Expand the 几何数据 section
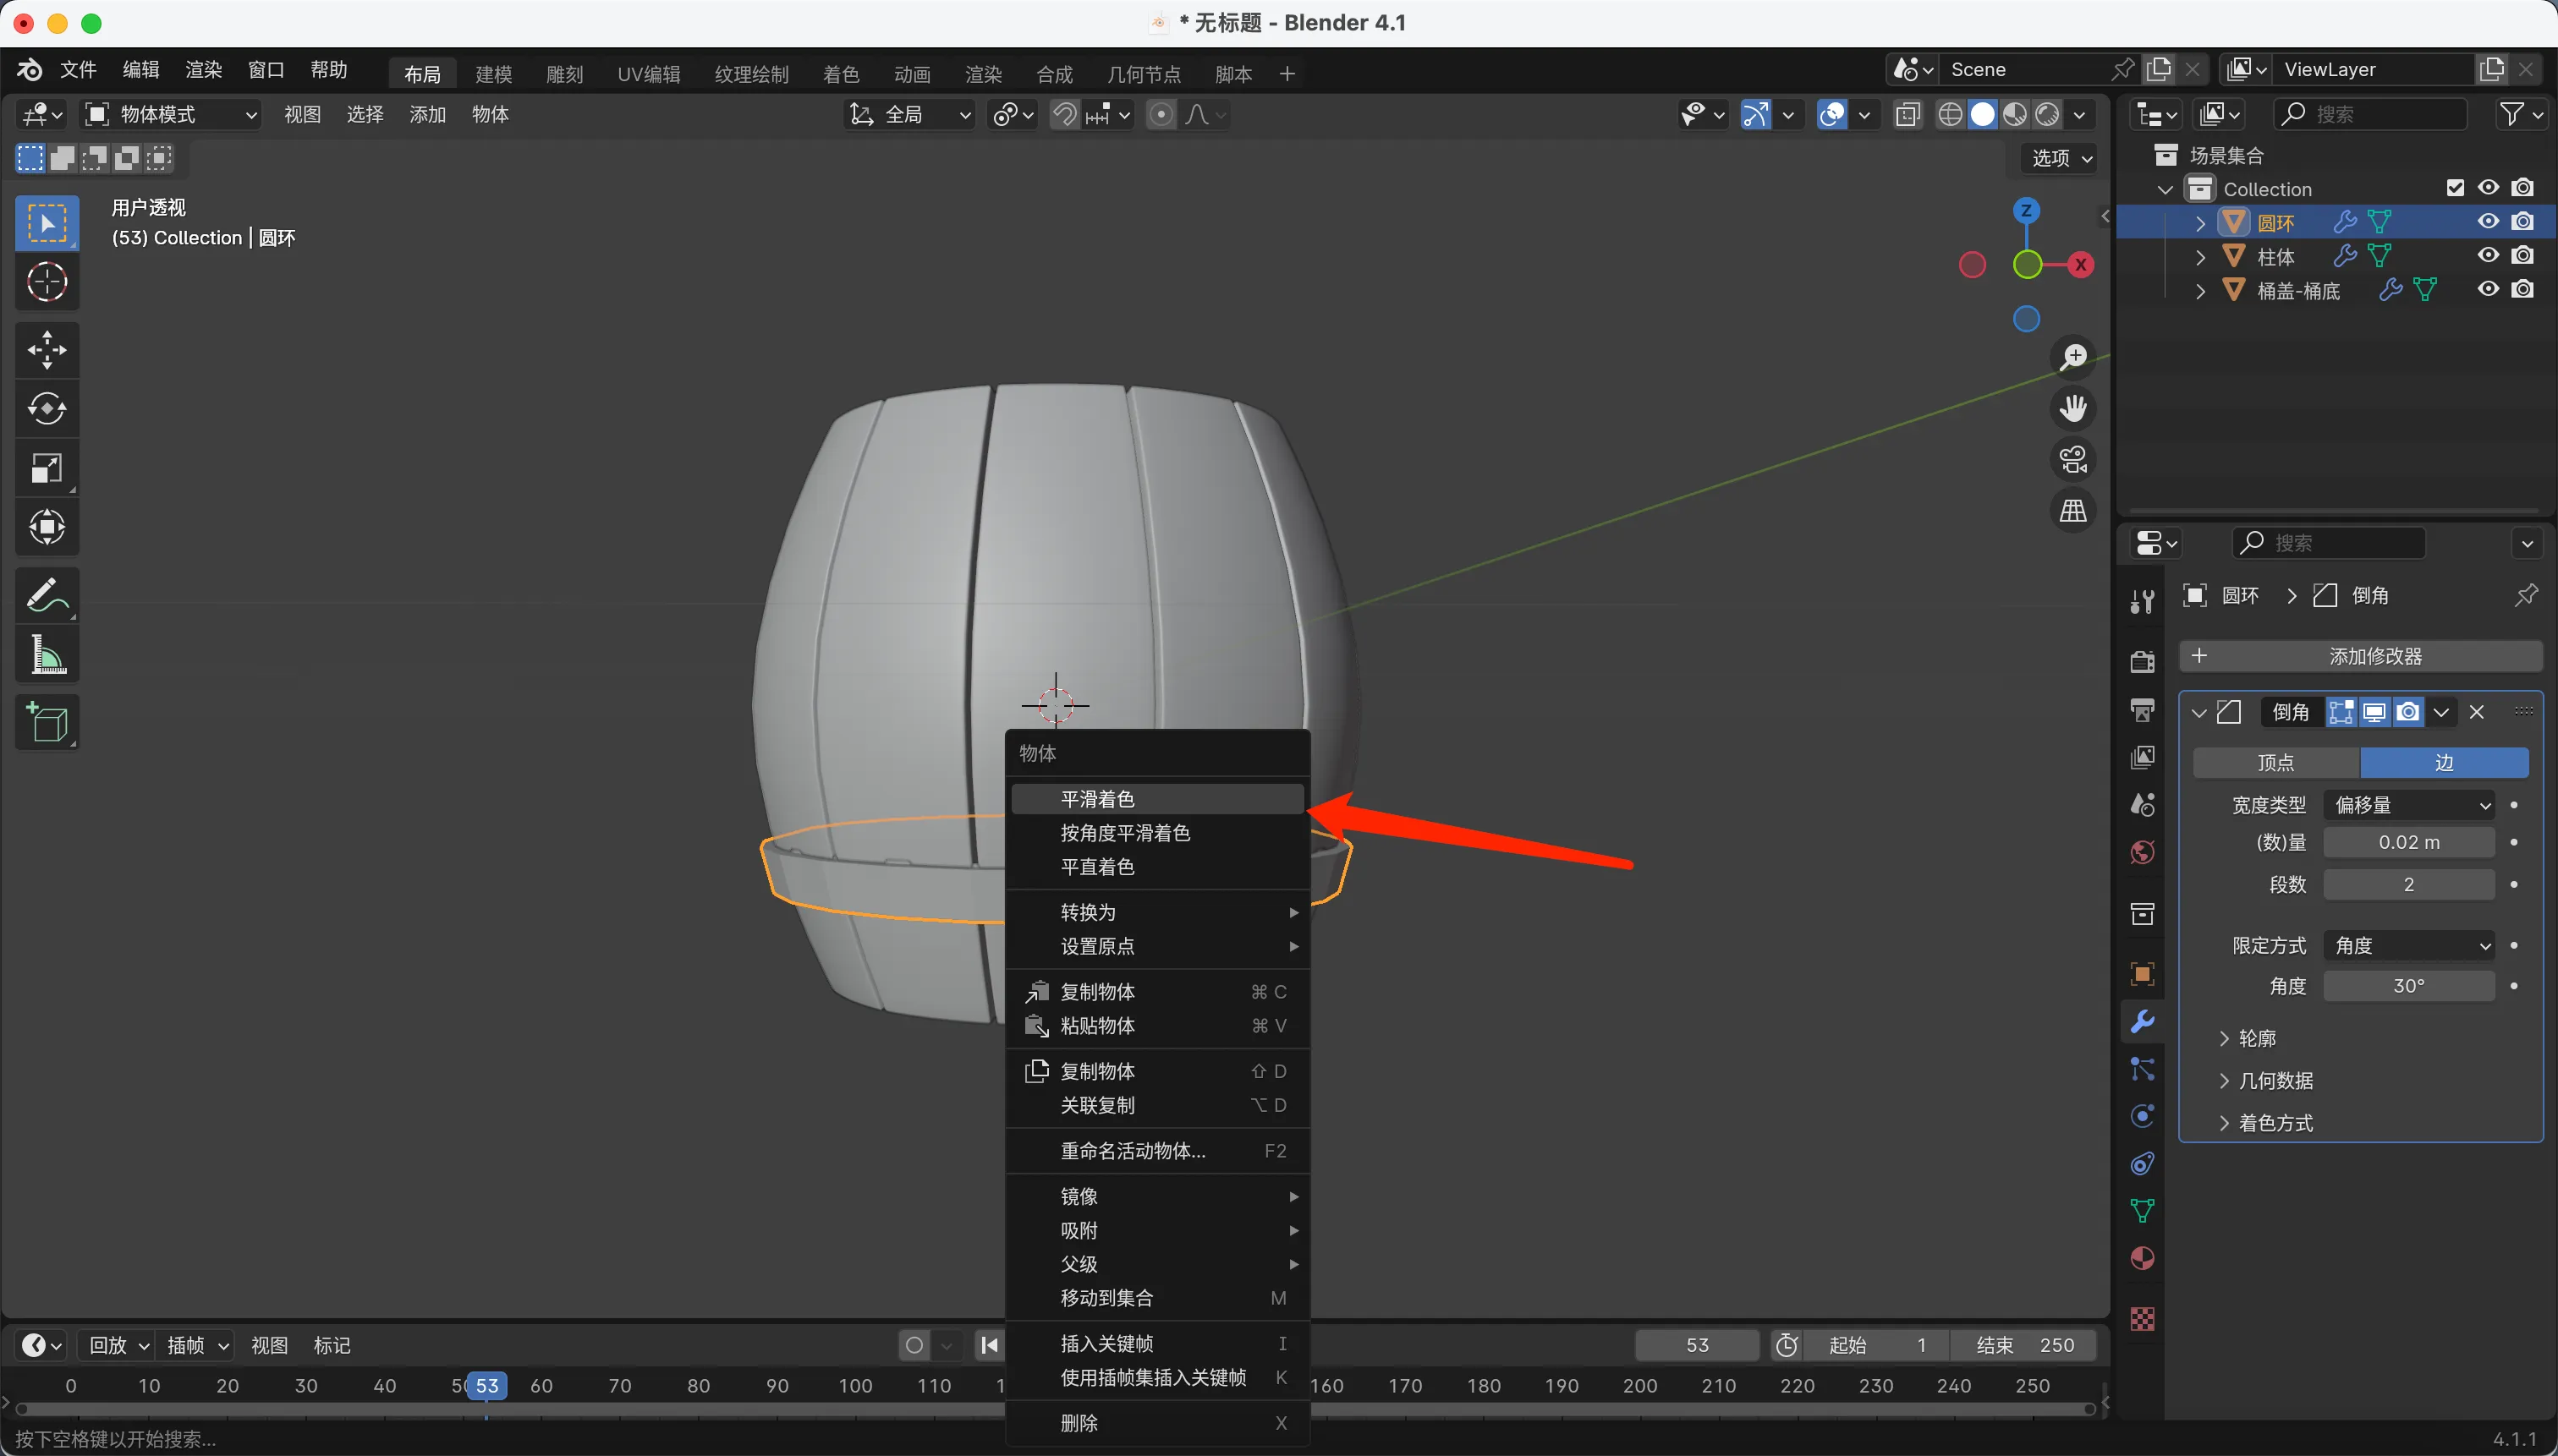 [2275, 1081]
